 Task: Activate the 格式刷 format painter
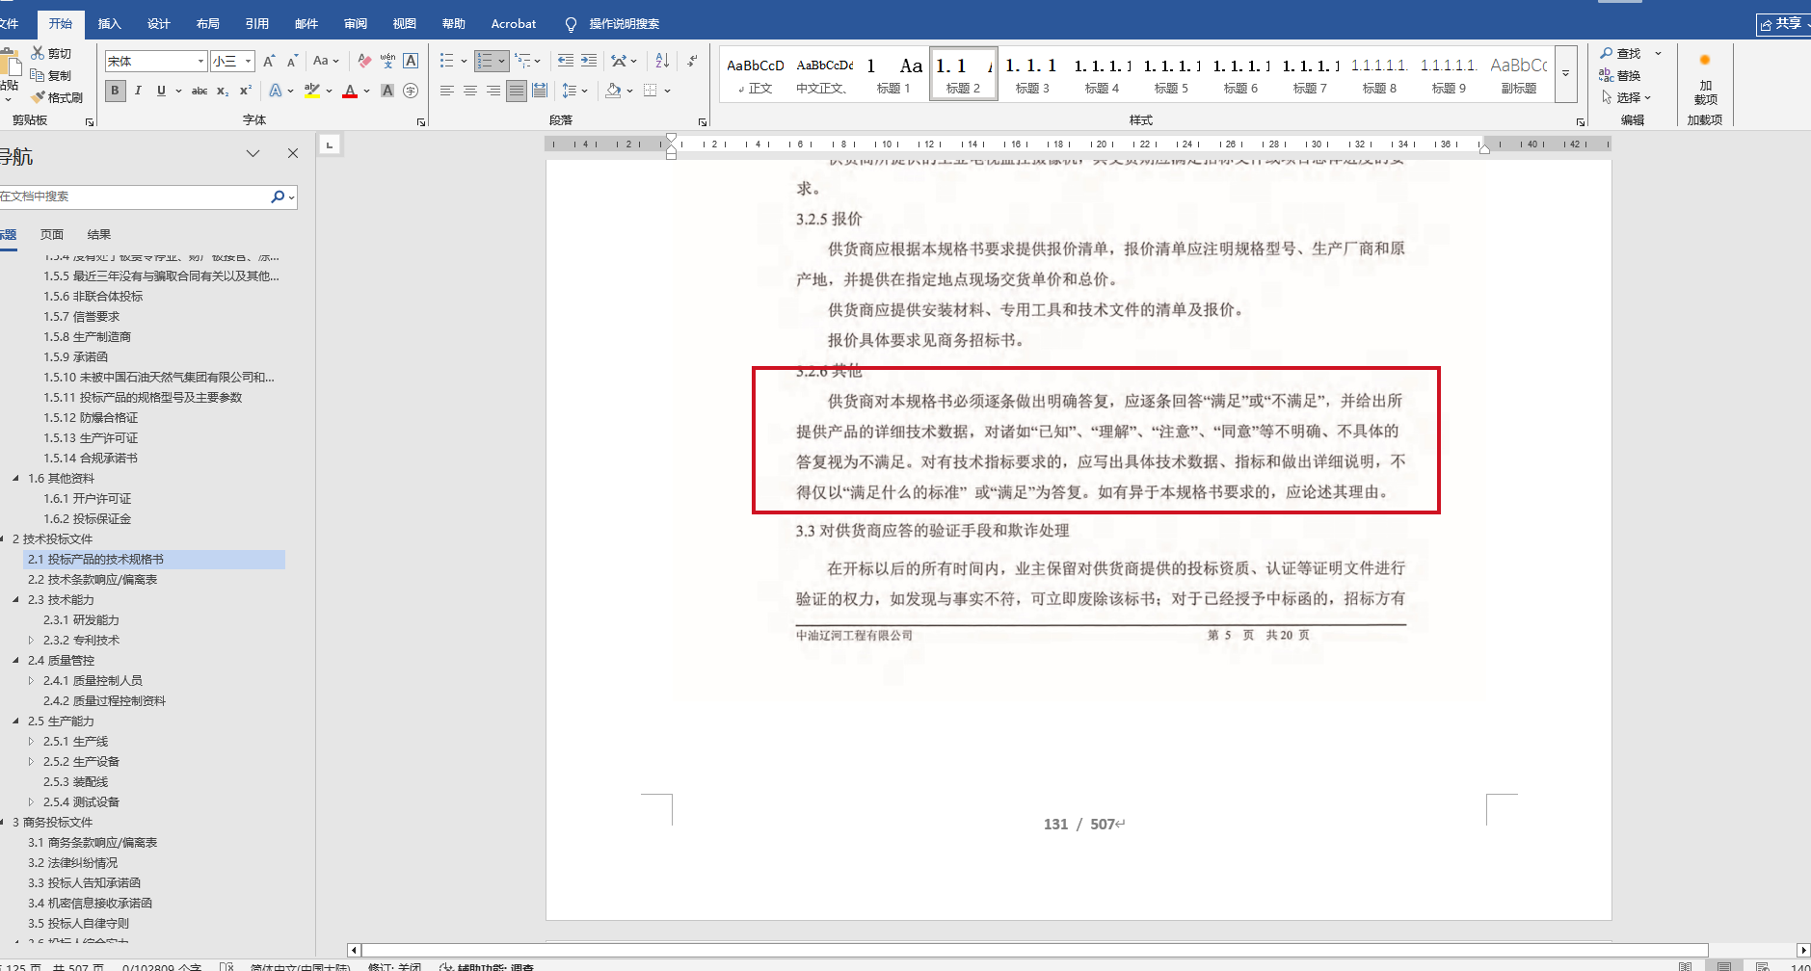[57, 97]
